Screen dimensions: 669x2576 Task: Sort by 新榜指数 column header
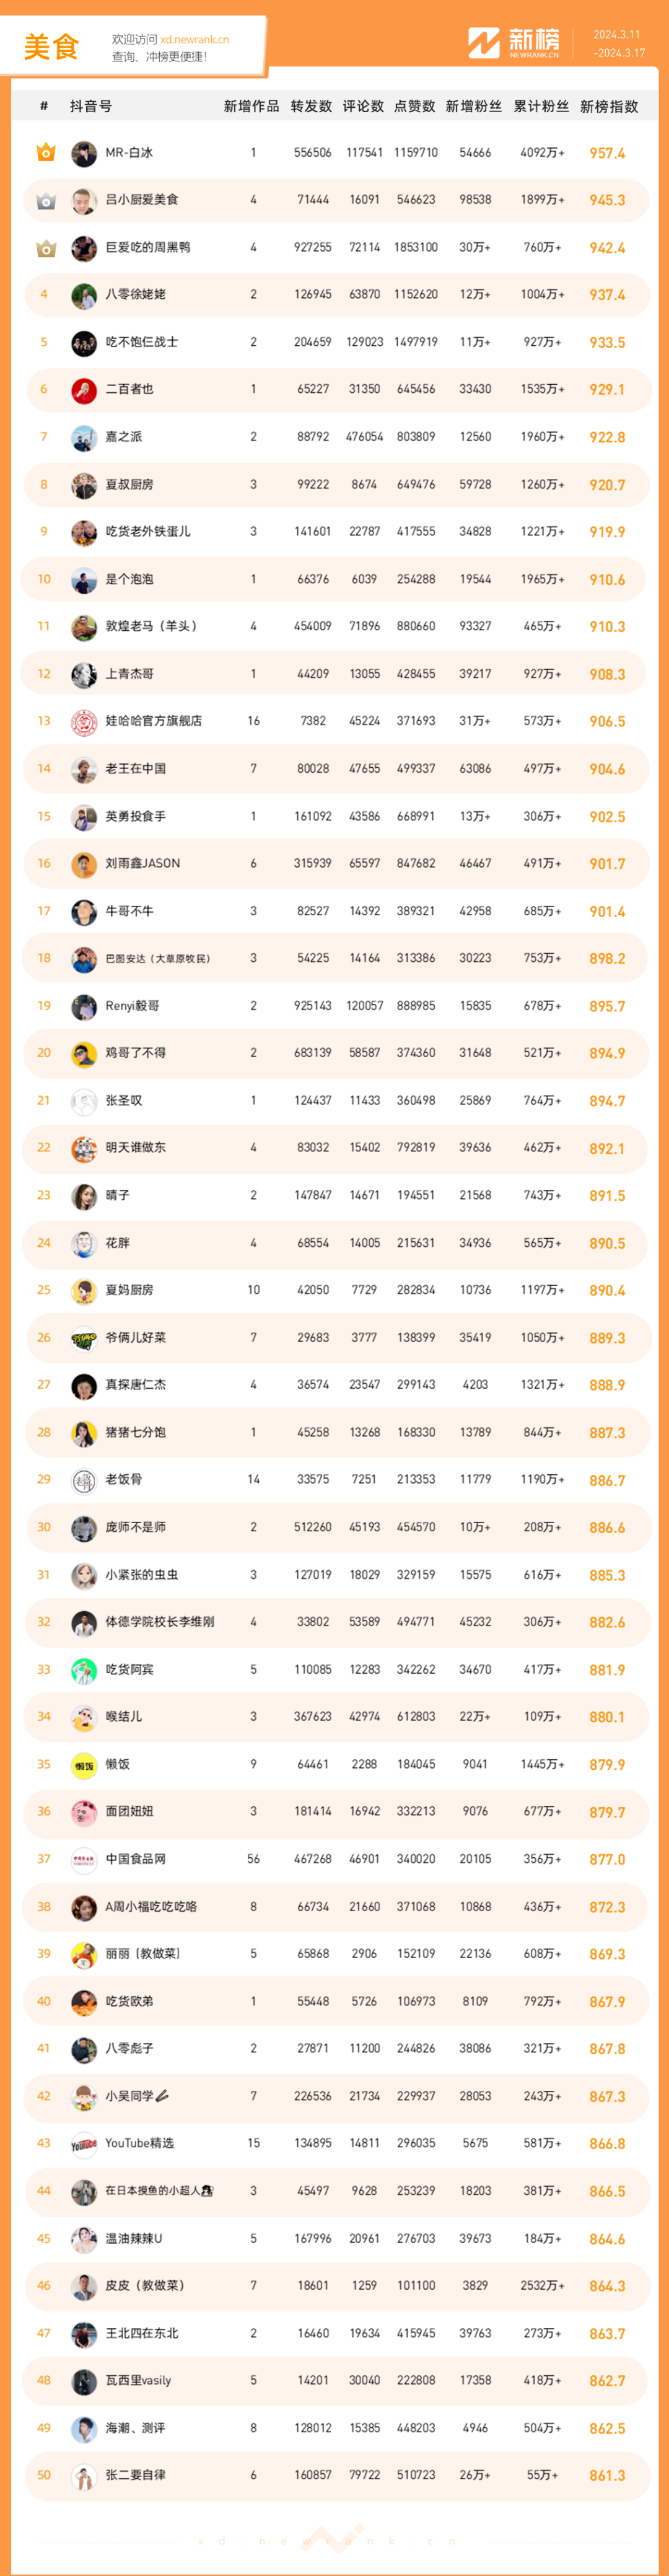(609, 107)
